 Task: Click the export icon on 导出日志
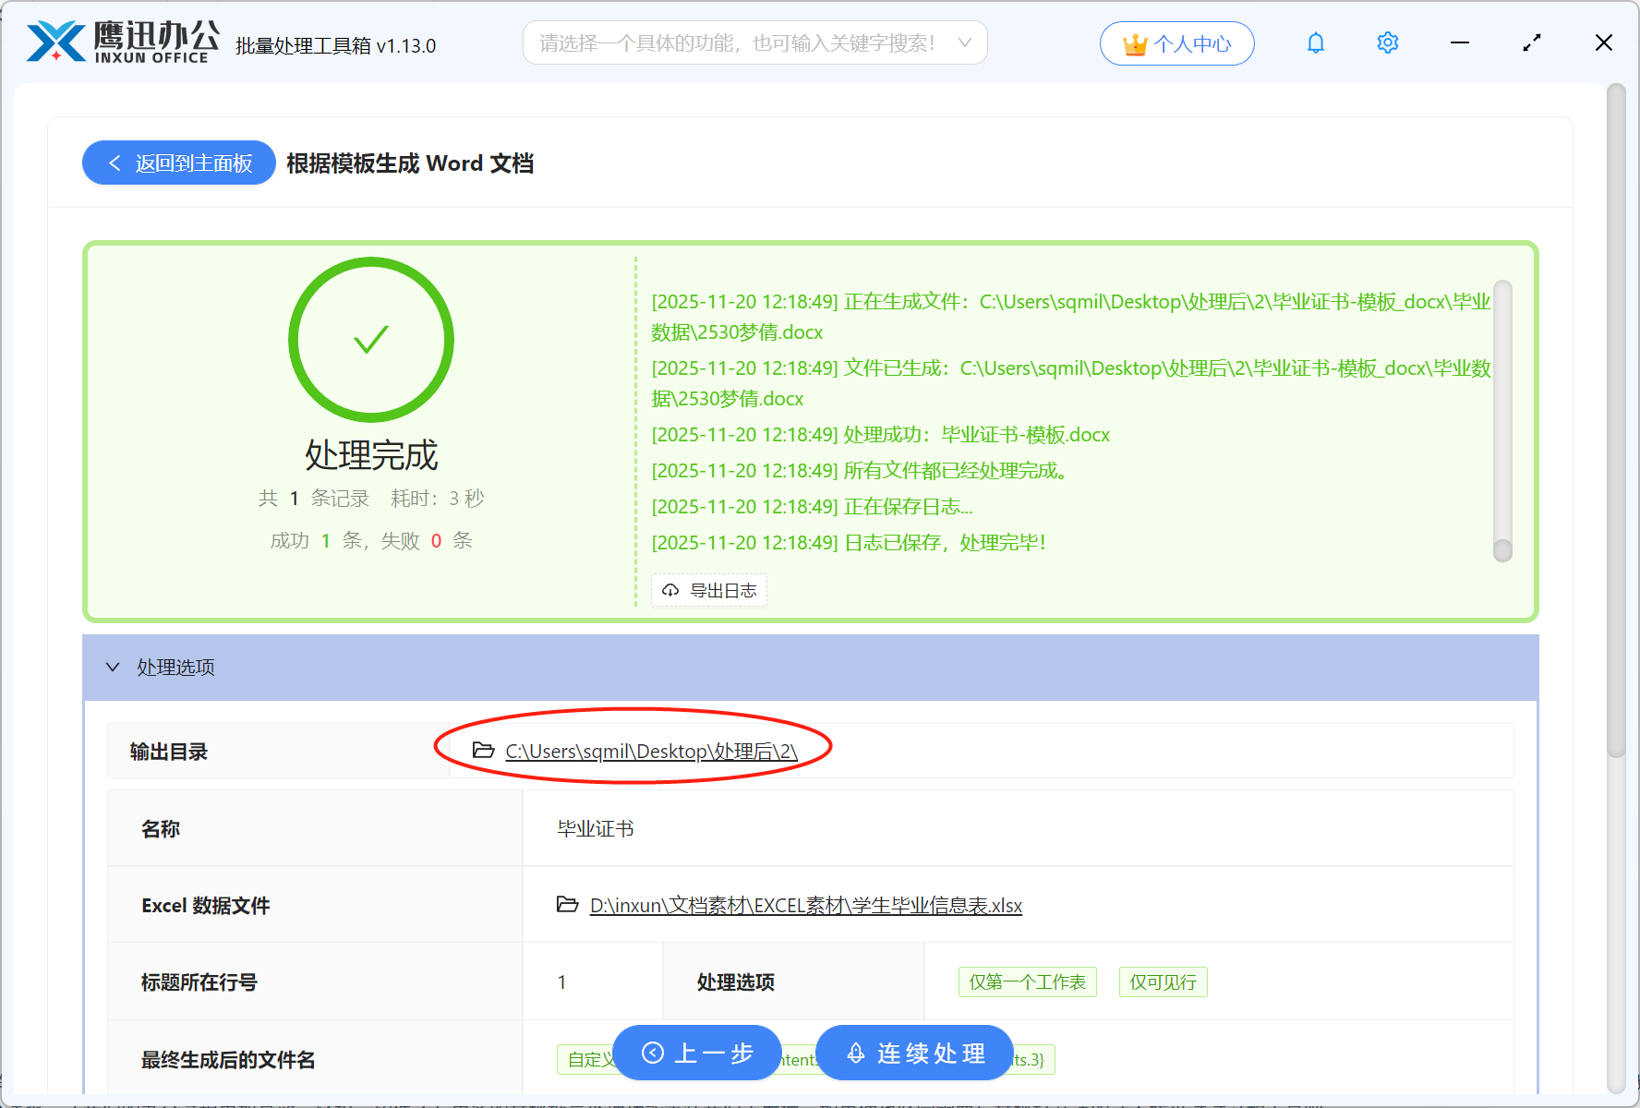pos(670,590)
